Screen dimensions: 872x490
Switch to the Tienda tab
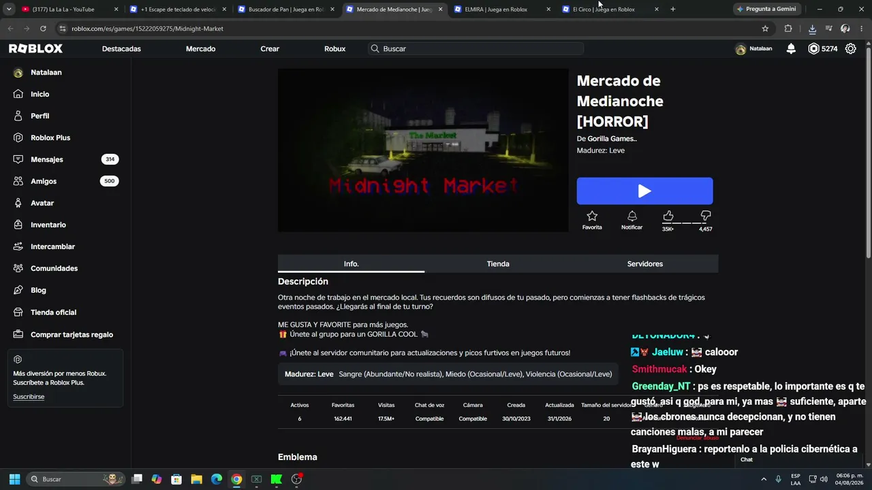click(x=498, y=264)
